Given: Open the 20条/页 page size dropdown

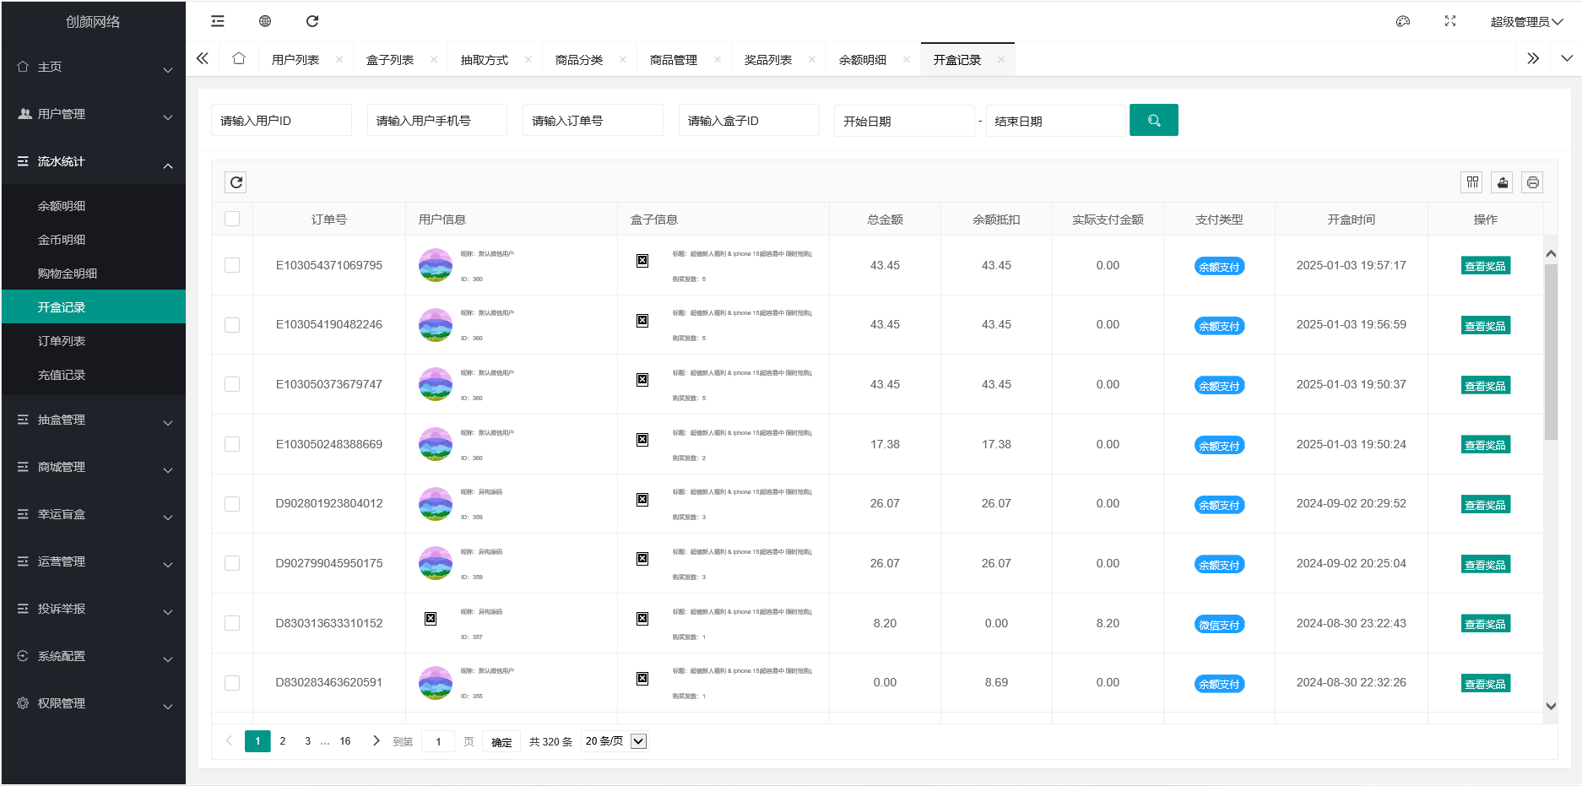Looking at the screenshot, I should 614,740.
